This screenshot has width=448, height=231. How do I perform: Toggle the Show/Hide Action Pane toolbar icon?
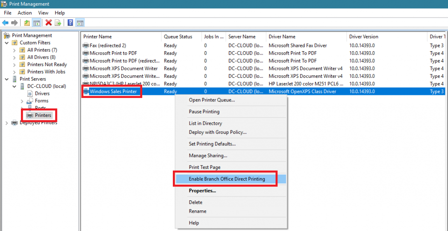(x=80, y=23)
